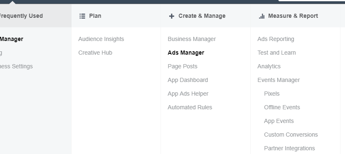This screenshot has height=154, width=345.
Task: Go to Page Posts
Action: (x=182, y=66)
